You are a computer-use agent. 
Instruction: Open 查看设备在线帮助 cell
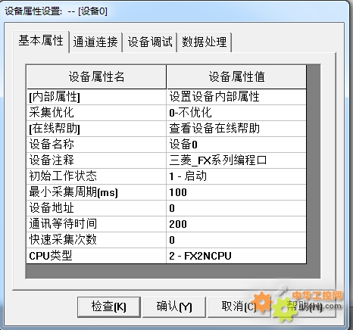236,129
